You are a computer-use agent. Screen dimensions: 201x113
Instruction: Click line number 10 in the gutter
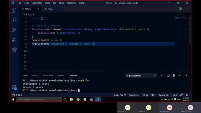coord(25,51)
